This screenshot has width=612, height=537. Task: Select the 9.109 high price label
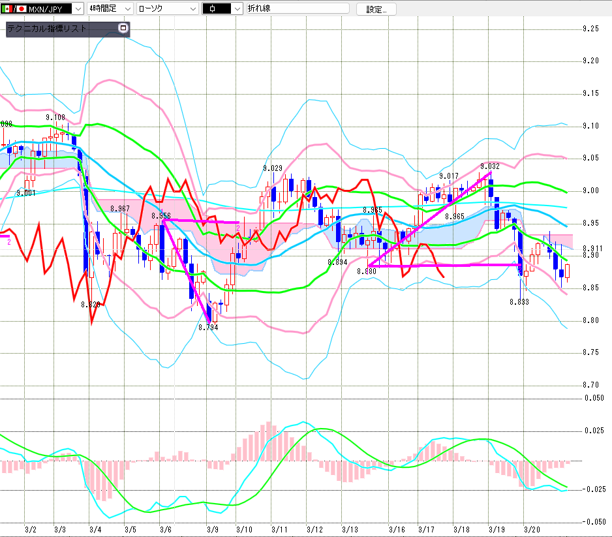click(55, 117)
